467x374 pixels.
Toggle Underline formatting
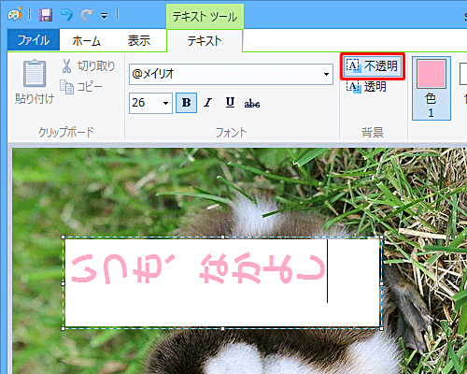click(x=230, y=103)
